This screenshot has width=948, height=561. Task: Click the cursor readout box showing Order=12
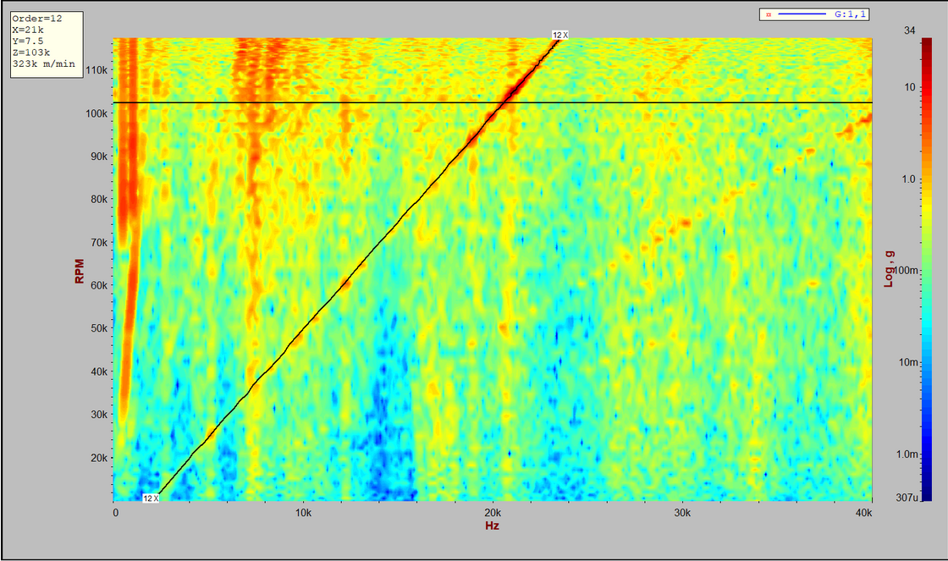(x=46, y=45)
